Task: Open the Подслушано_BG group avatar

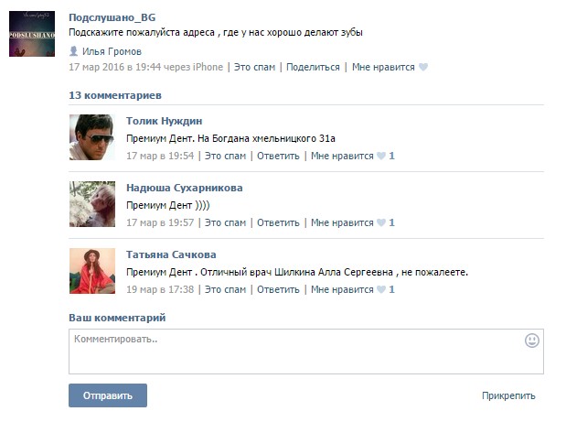Action: (32, 34)
